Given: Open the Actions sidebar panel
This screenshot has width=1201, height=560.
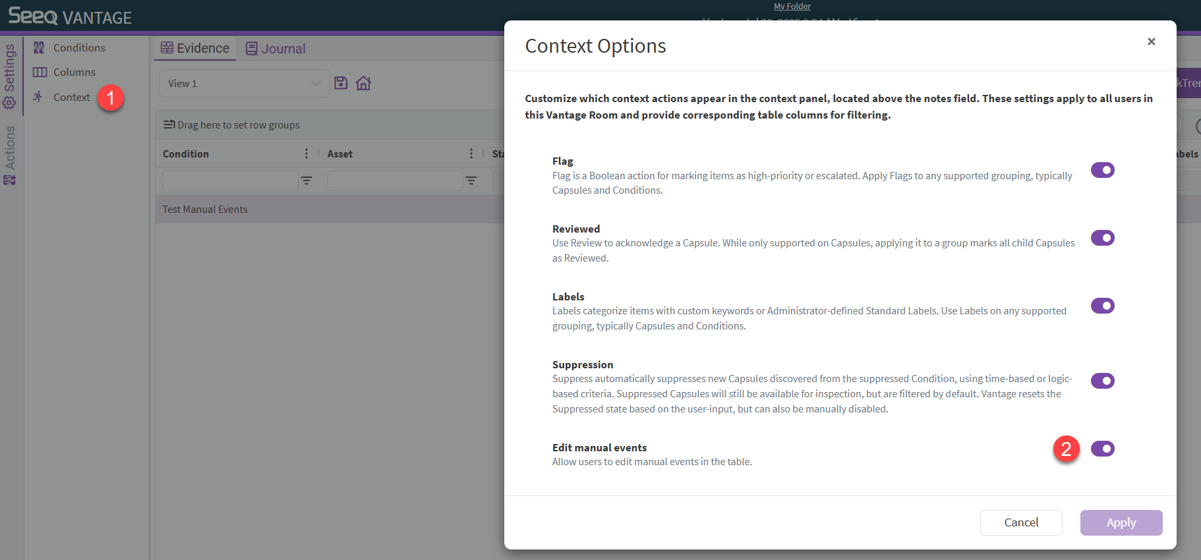Looking at the screenshot, I should click(x=10, y=155).
